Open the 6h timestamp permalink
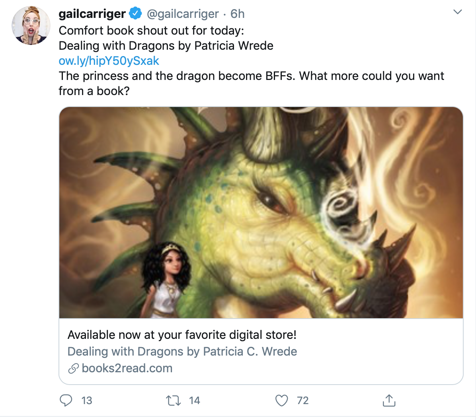The height and width of the screenshot is (420, 476). (x=238, y=14)
